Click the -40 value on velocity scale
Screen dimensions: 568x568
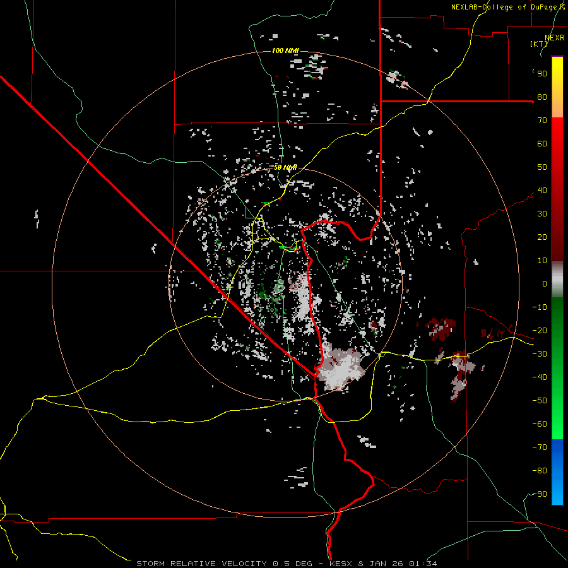click(540, 377)
